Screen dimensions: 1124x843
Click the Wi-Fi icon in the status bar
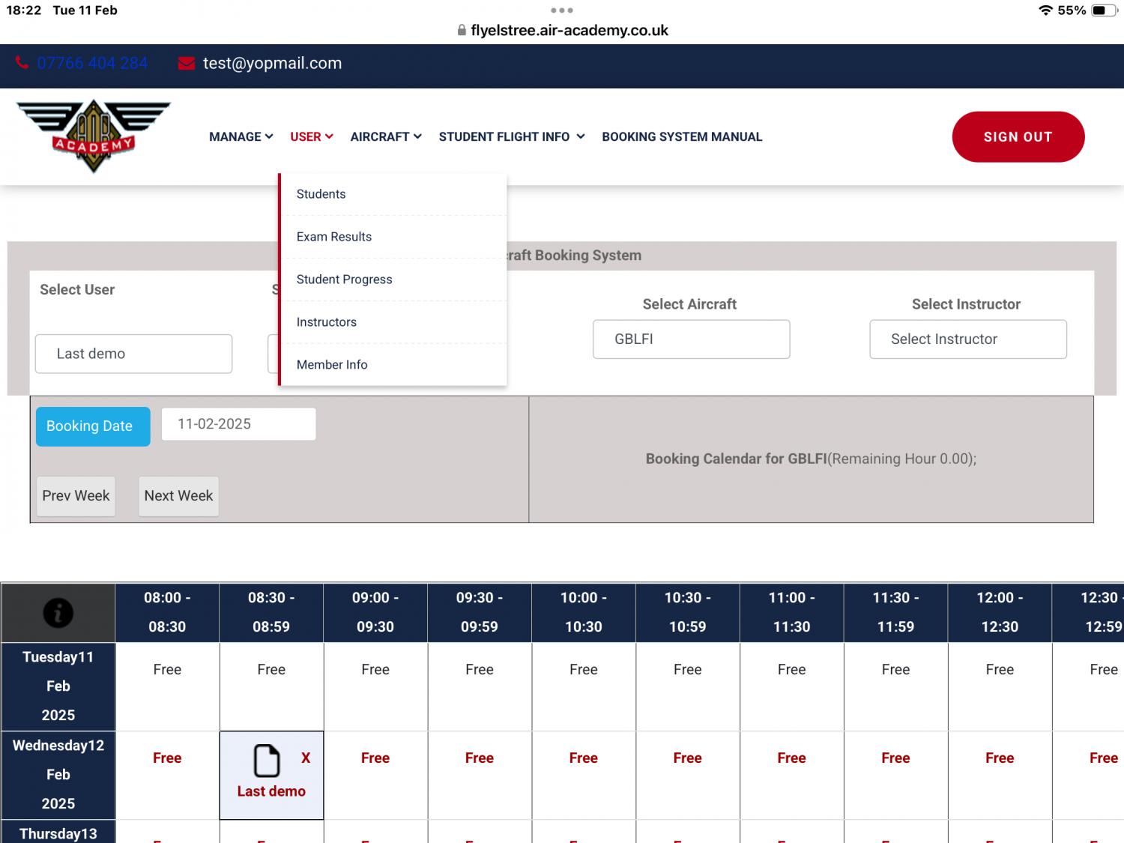(1047, 10)
